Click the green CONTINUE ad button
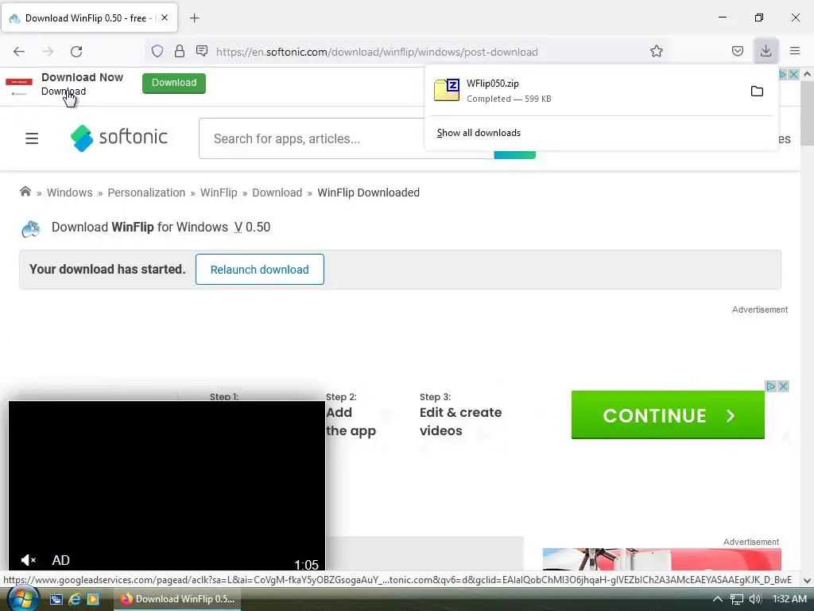 (668, 415)
